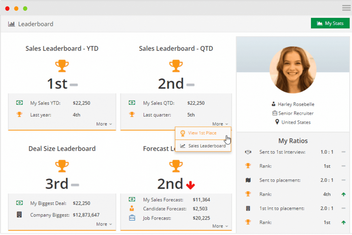Click the small trophy beside Last quarter
The width and height of the screenshot is (352, 235).
point(132,115)
